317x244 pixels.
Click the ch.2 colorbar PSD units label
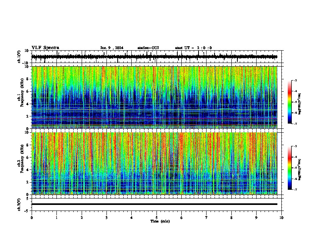tap(300, 169)
